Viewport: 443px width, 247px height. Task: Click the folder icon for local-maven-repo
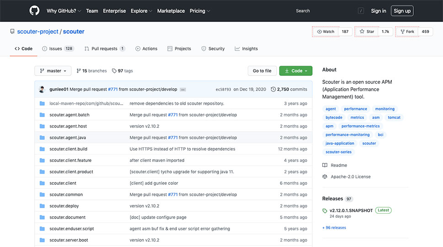pyautogui.click(x=42, y=103)
